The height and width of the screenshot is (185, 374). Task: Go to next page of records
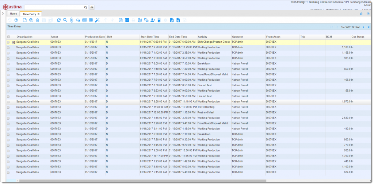pos(363,27)
